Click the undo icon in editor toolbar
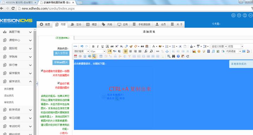This screenshot has height=135, width=253. [x=82, y=47]
